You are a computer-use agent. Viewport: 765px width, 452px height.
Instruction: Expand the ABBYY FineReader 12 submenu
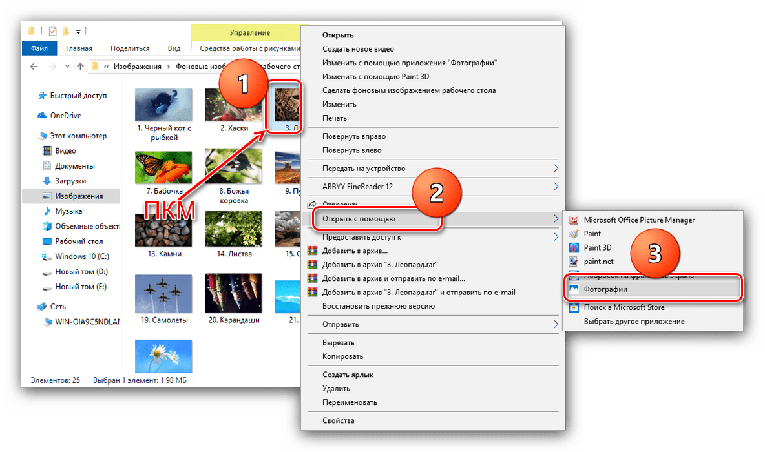(556, 186)
